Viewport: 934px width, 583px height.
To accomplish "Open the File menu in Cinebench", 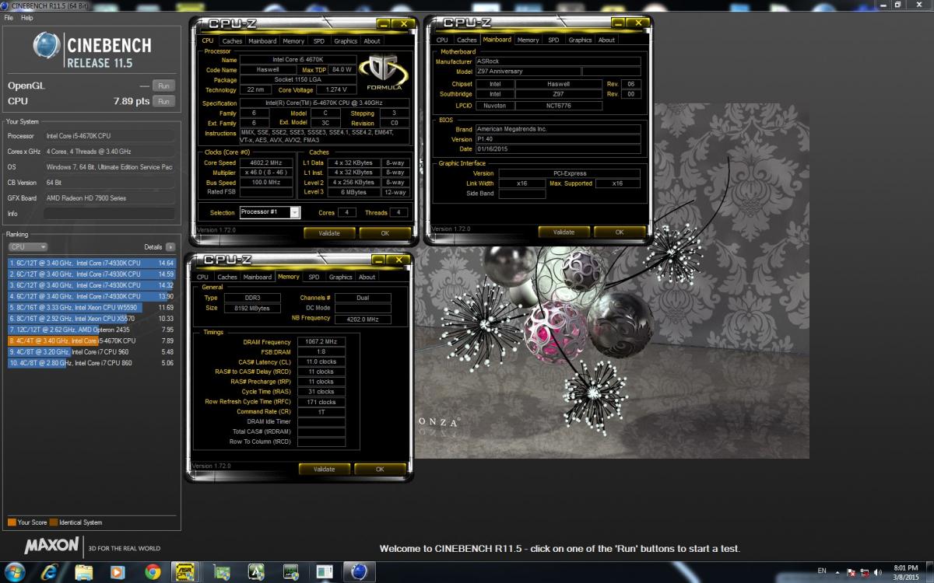I will click(x=9, y=17).
